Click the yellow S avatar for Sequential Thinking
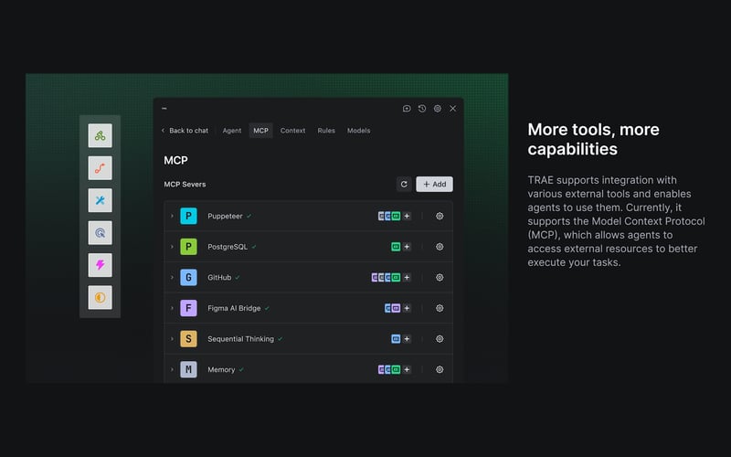 pyautogui.click(x=188, y=339)
